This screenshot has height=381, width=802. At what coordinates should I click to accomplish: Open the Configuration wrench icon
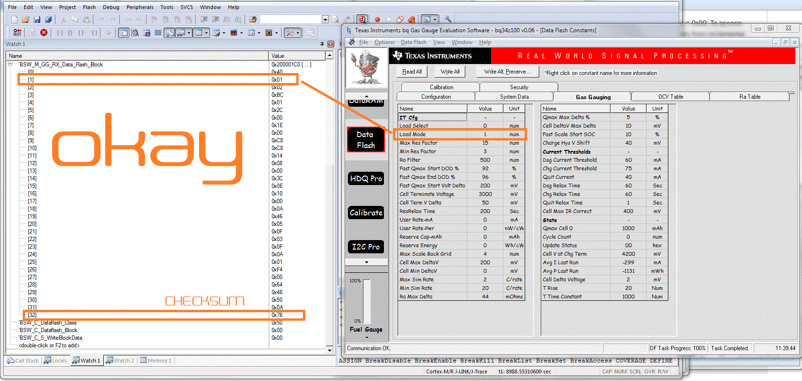pos(447,19)
